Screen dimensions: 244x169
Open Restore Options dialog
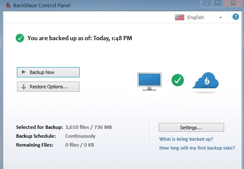(48, 87)
